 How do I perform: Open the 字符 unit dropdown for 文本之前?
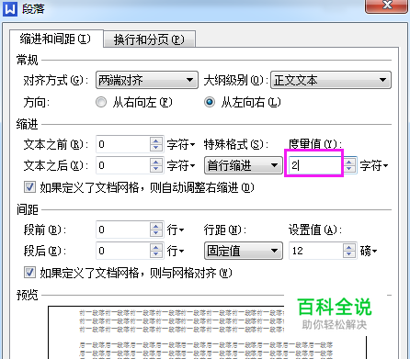tap(181, 144)
